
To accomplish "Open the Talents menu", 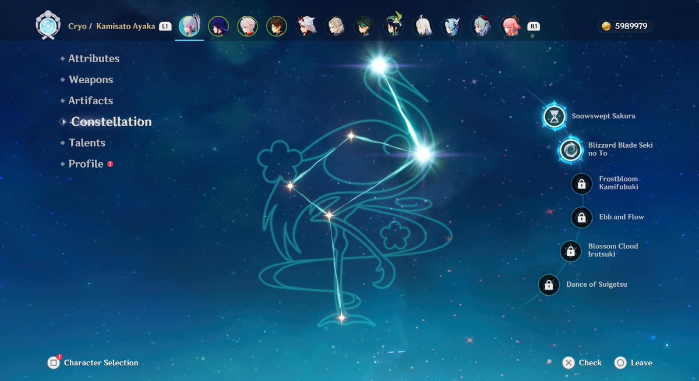I will click(x=87, y=143).
